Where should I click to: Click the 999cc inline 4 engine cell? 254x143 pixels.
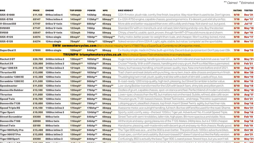pos(54,15)
